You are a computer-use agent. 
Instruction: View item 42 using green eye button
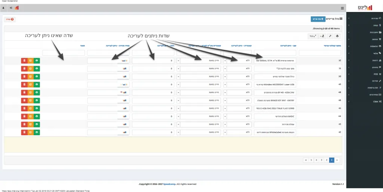point(37,132)
